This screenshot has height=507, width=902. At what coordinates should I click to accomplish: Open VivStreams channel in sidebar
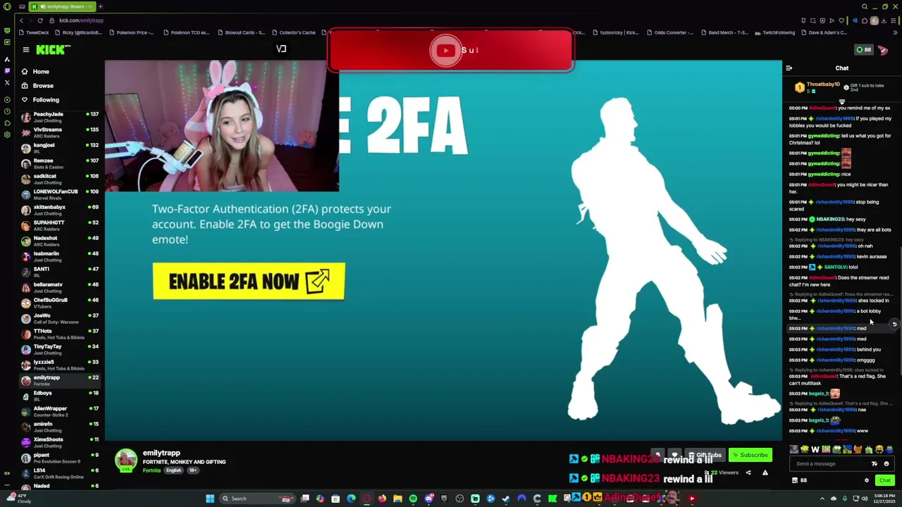[x=60, y=132]
